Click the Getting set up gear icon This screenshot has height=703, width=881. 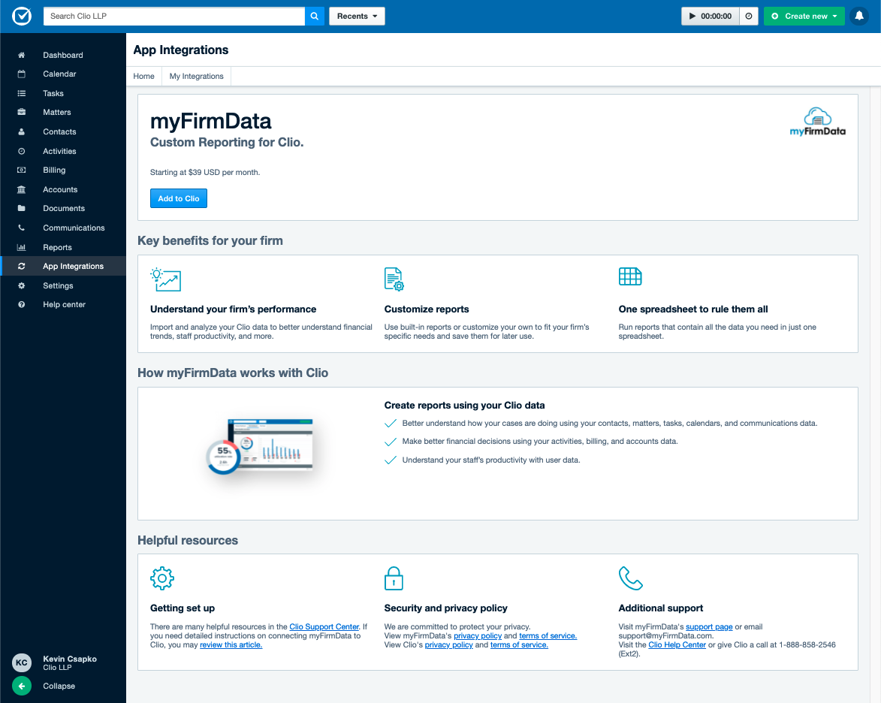(x=162, y=578)
